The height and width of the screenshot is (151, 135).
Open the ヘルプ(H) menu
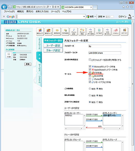67,11
